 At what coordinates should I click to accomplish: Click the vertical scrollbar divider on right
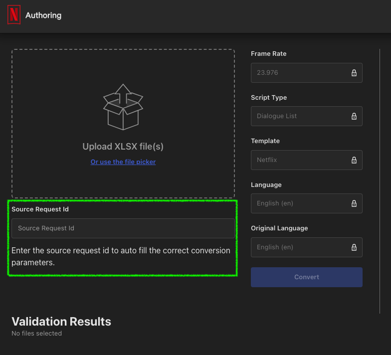click(380, 181)
